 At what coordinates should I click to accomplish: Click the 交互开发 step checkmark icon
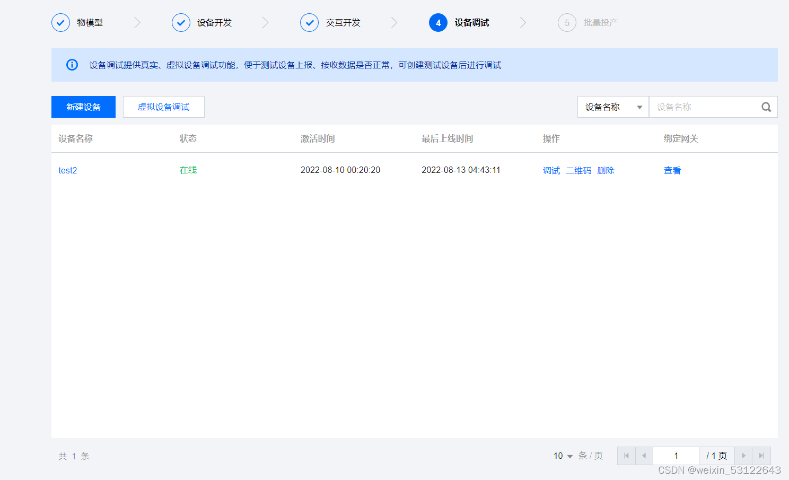pos(309,23)
